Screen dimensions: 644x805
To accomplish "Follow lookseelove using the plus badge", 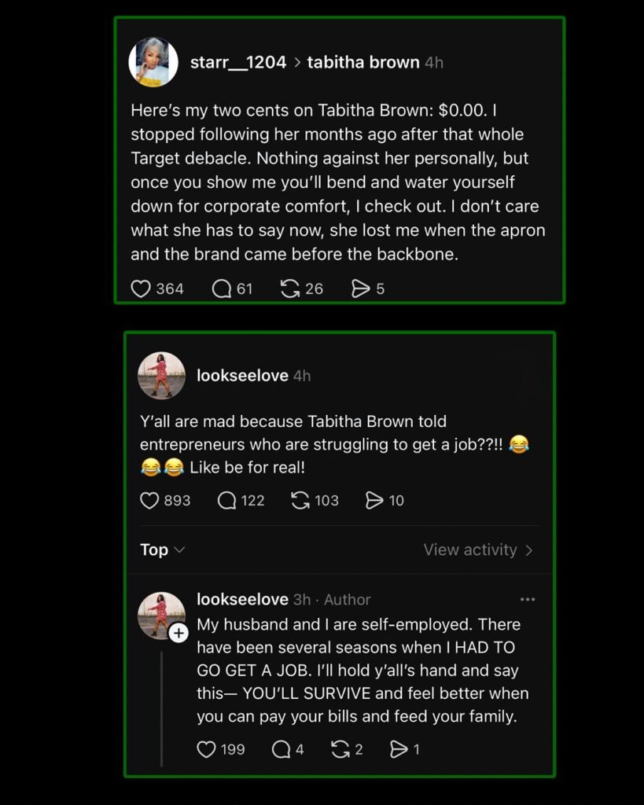I will pyautogui.click(x=178, y=633).
